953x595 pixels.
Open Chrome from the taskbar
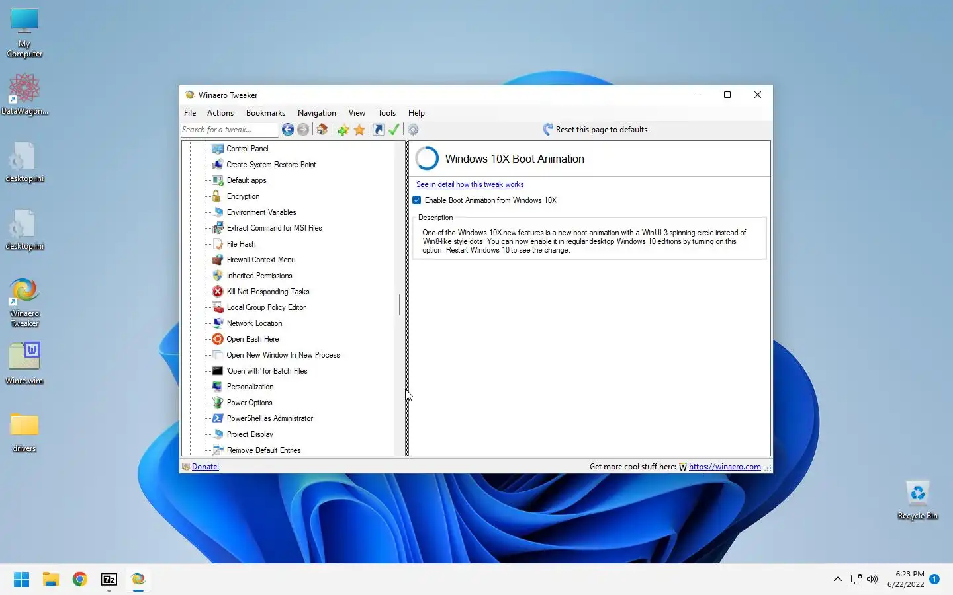80,580
